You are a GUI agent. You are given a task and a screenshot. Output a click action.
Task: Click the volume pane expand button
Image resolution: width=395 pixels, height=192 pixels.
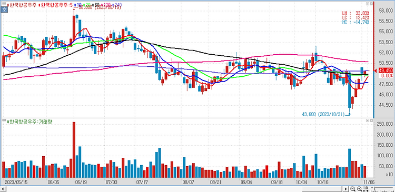pos(371,120)
